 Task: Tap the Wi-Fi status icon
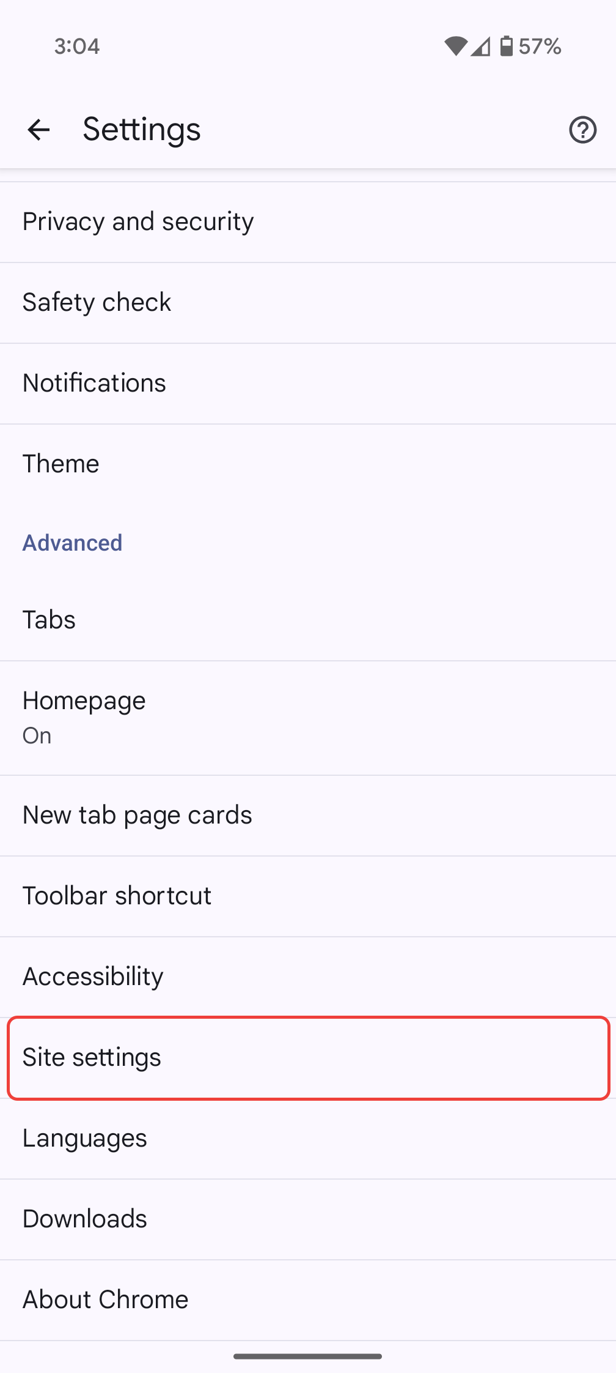(x=455, y=47)
